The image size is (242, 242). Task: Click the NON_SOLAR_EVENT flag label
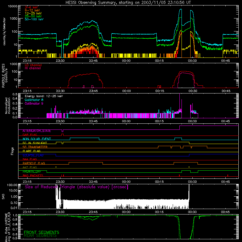37,139
